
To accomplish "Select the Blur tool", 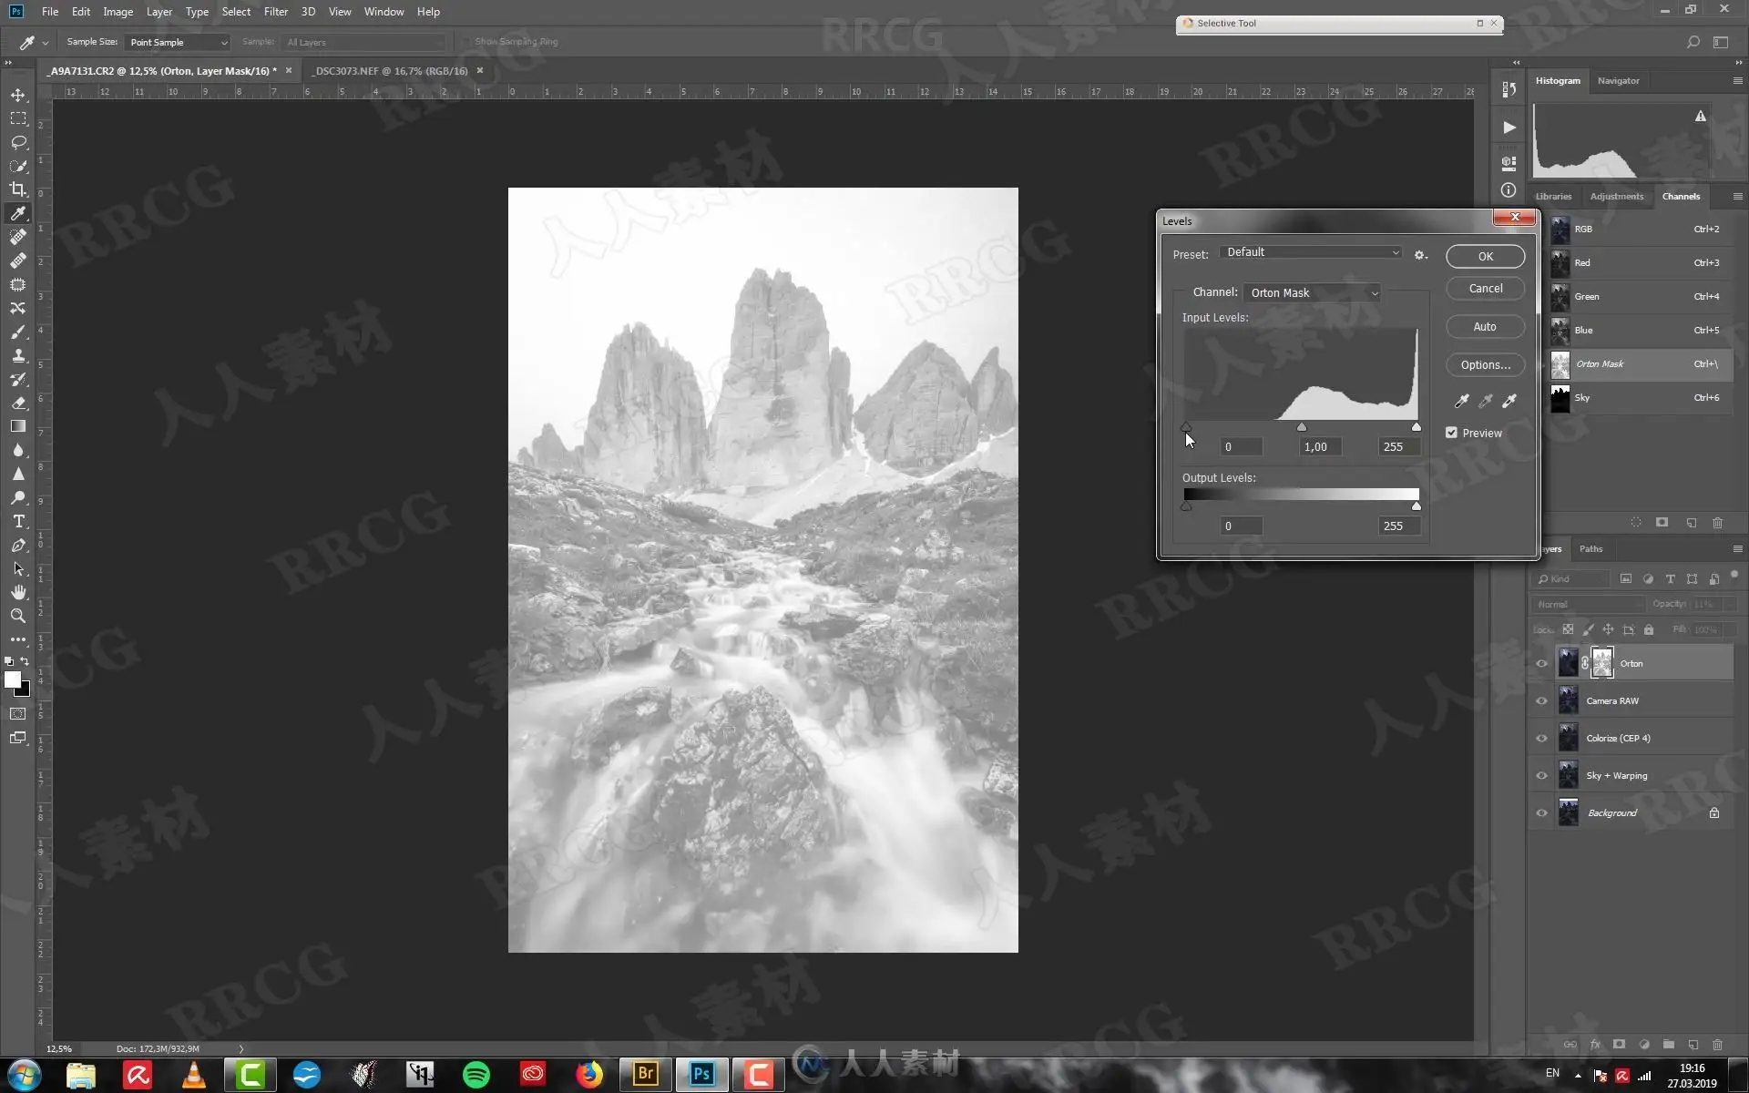I will coord(18,450).
